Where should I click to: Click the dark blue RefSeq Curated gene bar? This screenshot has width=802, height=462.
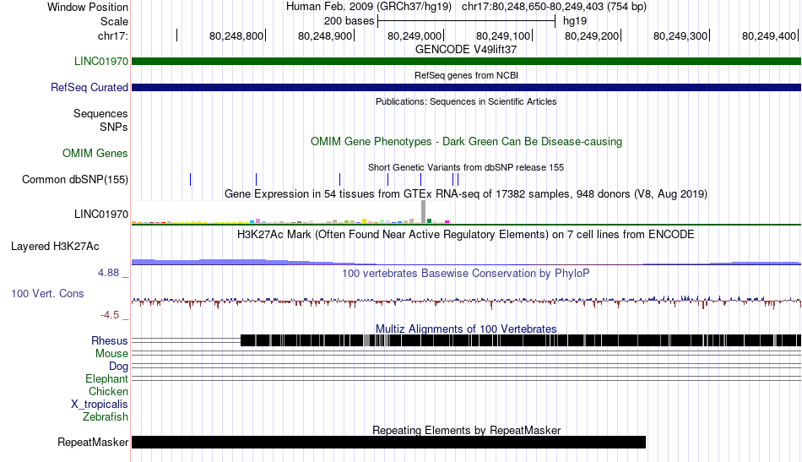466,88
